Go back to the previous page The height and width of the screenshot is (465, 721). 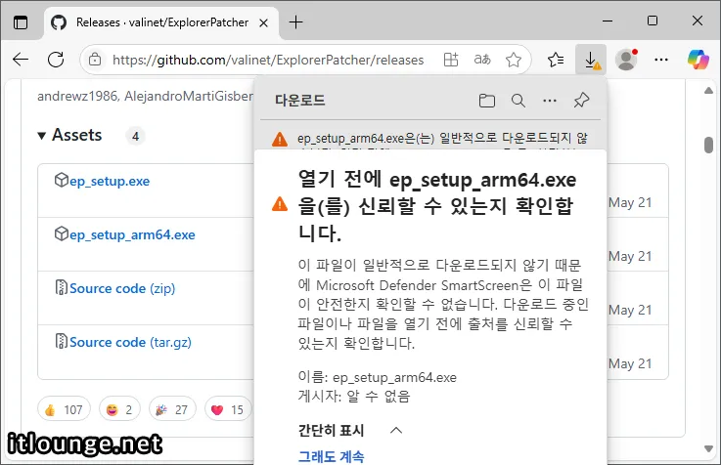[x=21, y=60]
